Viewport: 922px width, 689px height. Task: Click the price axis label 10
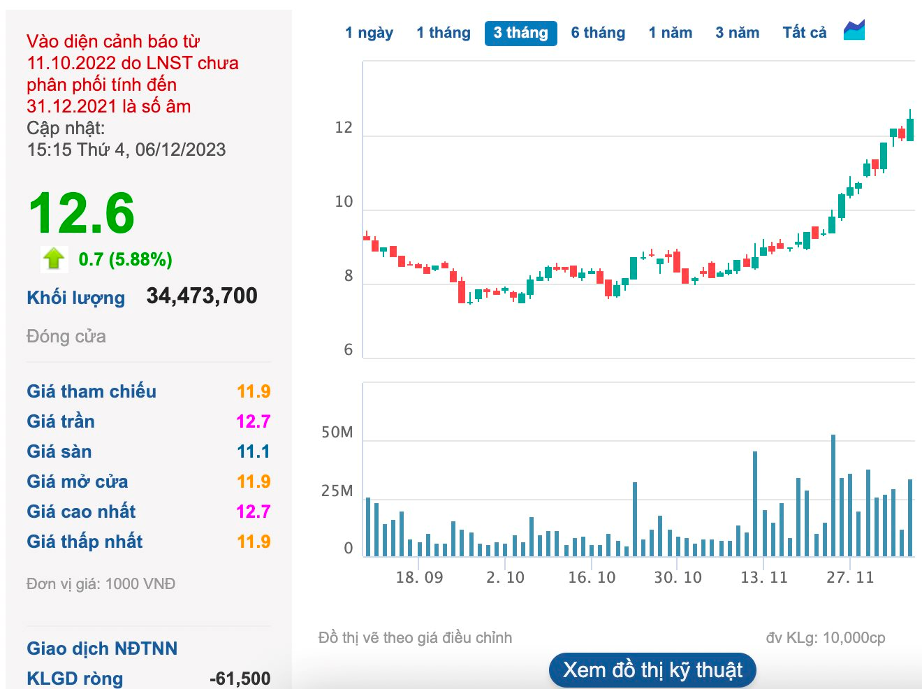(344, 202)
